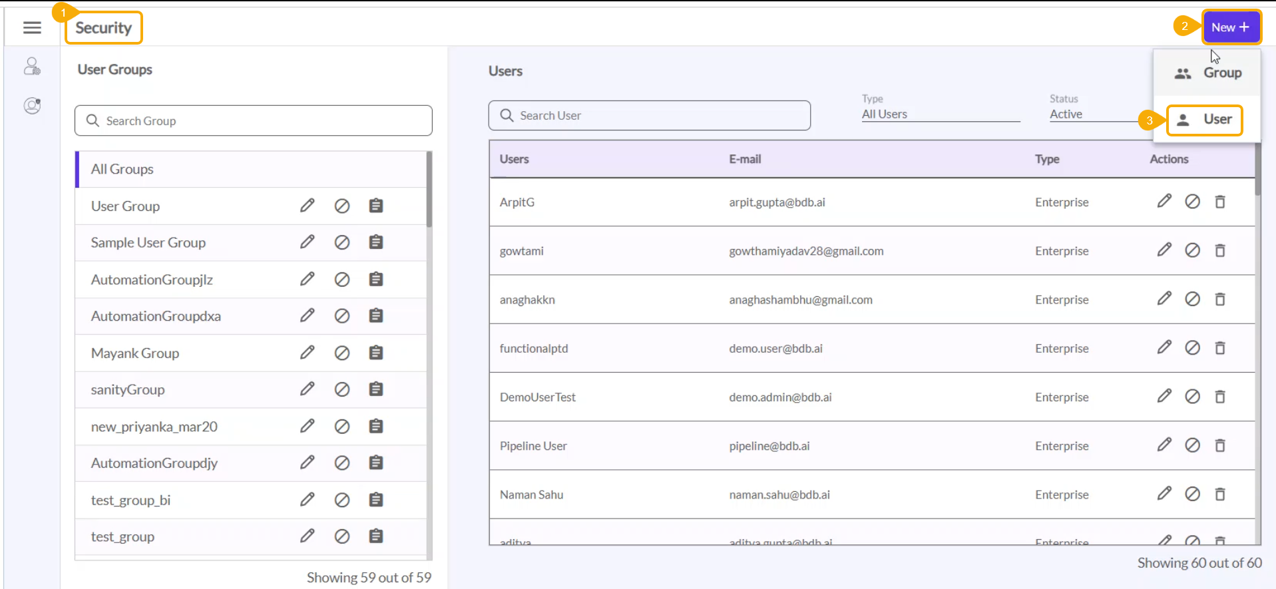Click the Search Group input field
1276x589 pixels.
tap(254, 120)
